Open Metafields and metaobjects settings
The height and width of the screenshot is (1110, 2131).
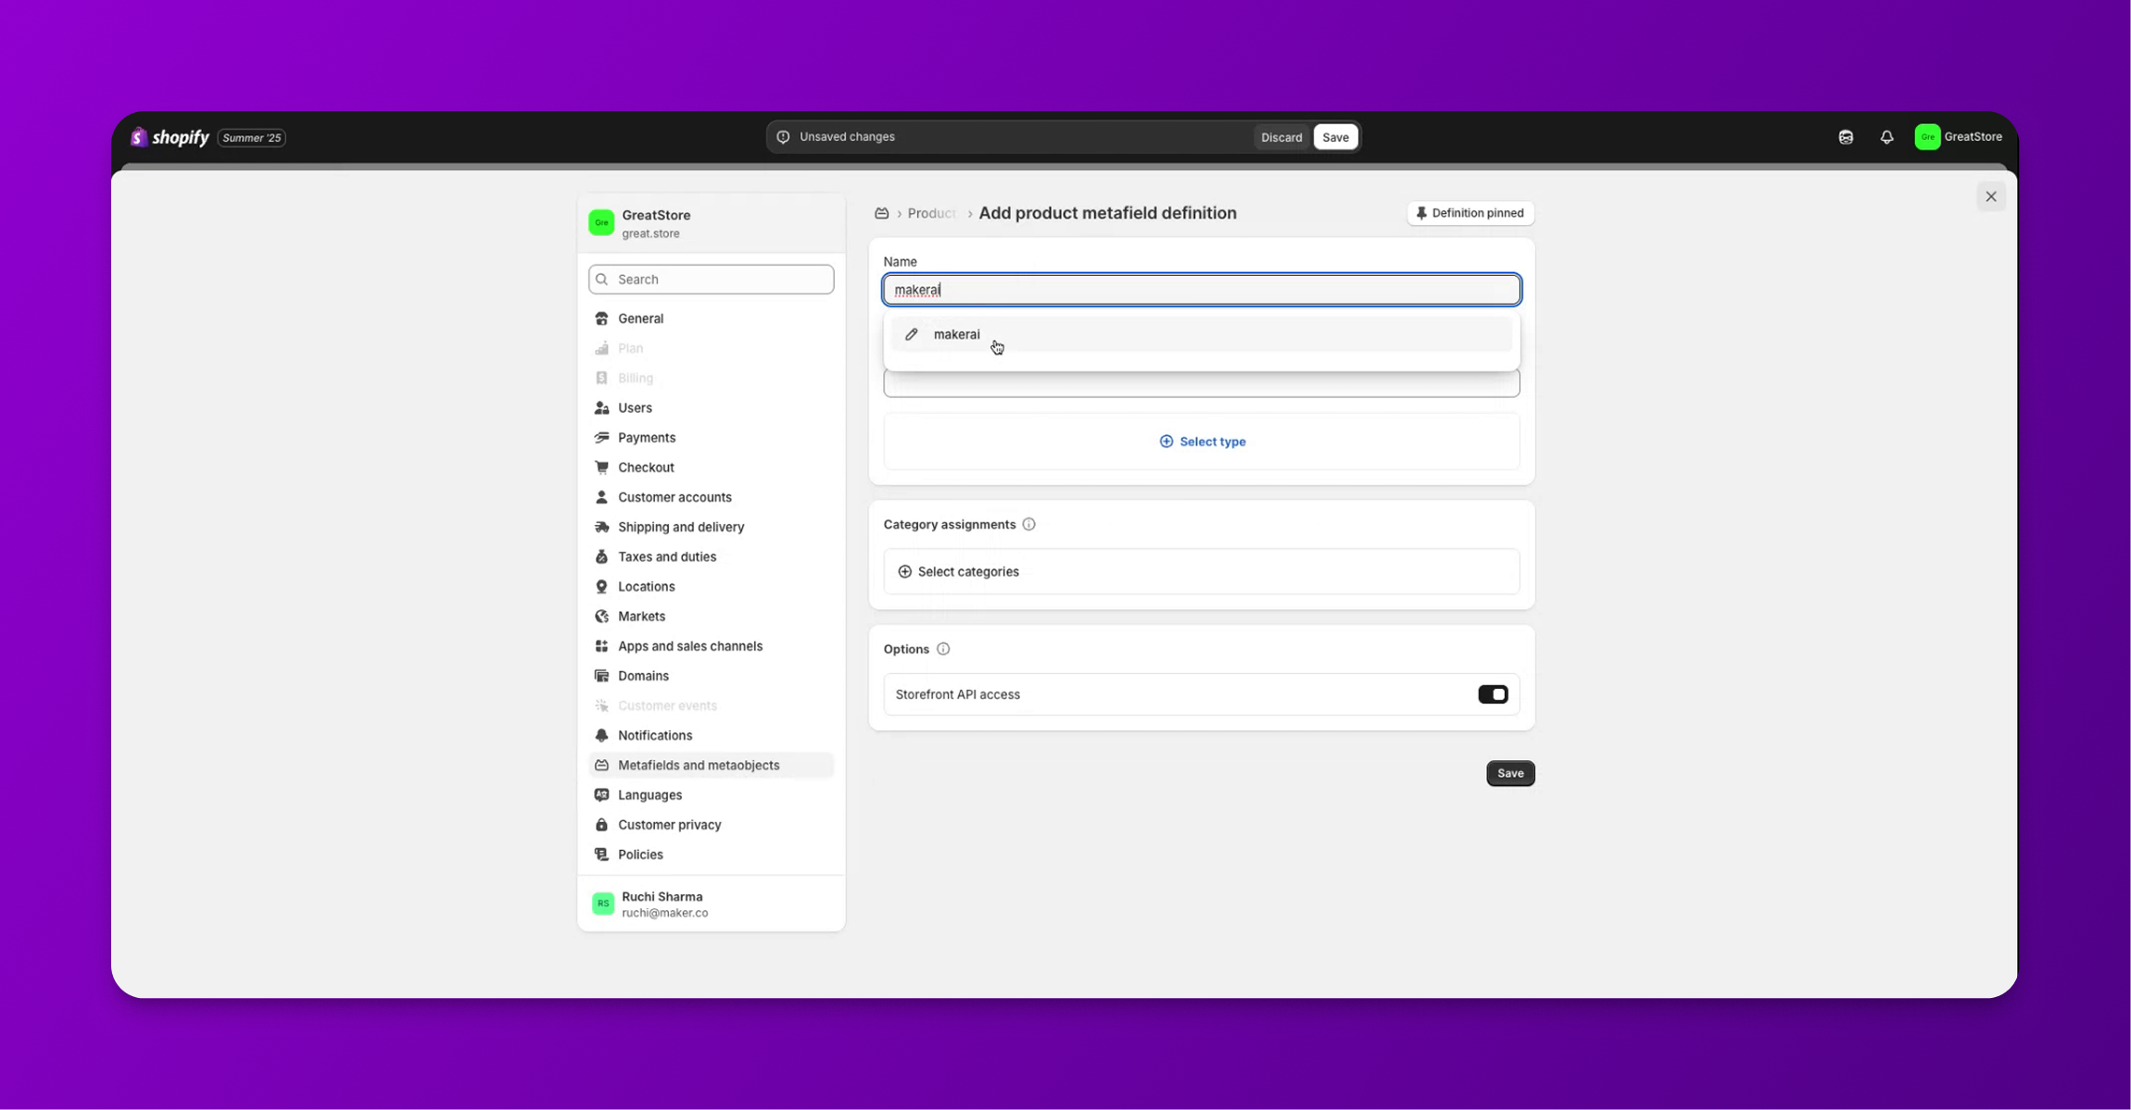click(x=698, y=765)
